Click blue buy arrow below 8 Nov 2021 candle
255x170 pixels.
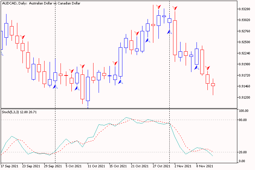tap(197, 67)
